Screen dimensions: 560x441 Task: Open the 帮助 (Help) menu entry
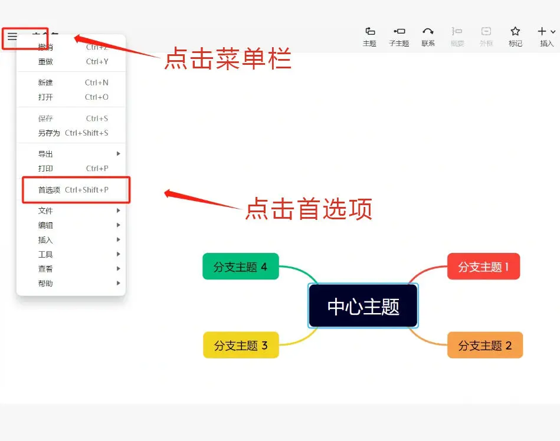[45, 284]
